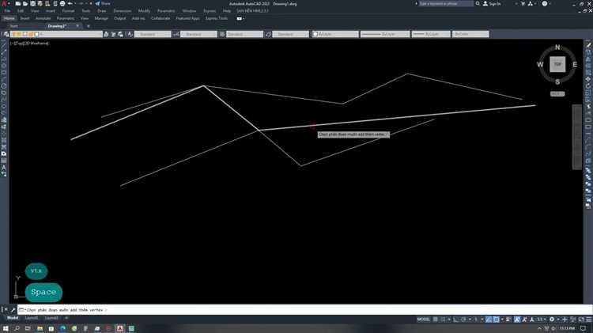Click the Undo arrow in quick access toolbar
The height and width of the screenshot is (333, 593).
(70, 4)
